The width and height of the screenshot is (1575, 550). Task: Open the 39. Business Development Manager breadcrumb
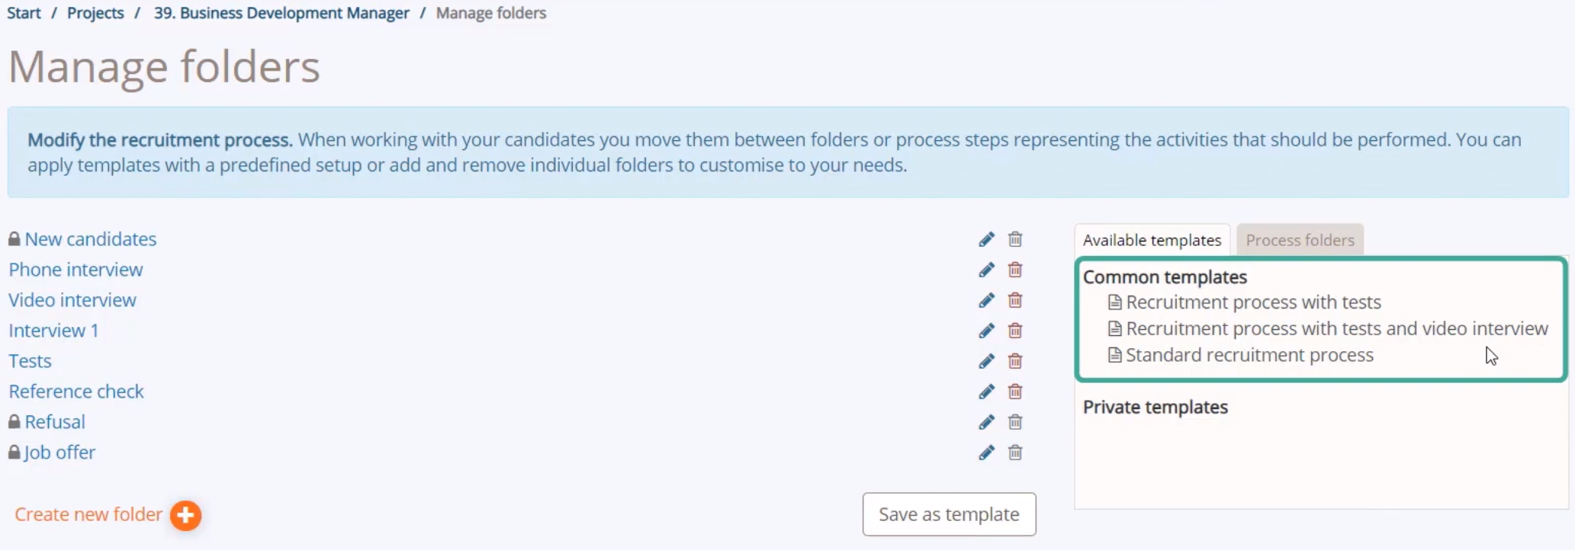pyautogui.click(x=281, y=13)
